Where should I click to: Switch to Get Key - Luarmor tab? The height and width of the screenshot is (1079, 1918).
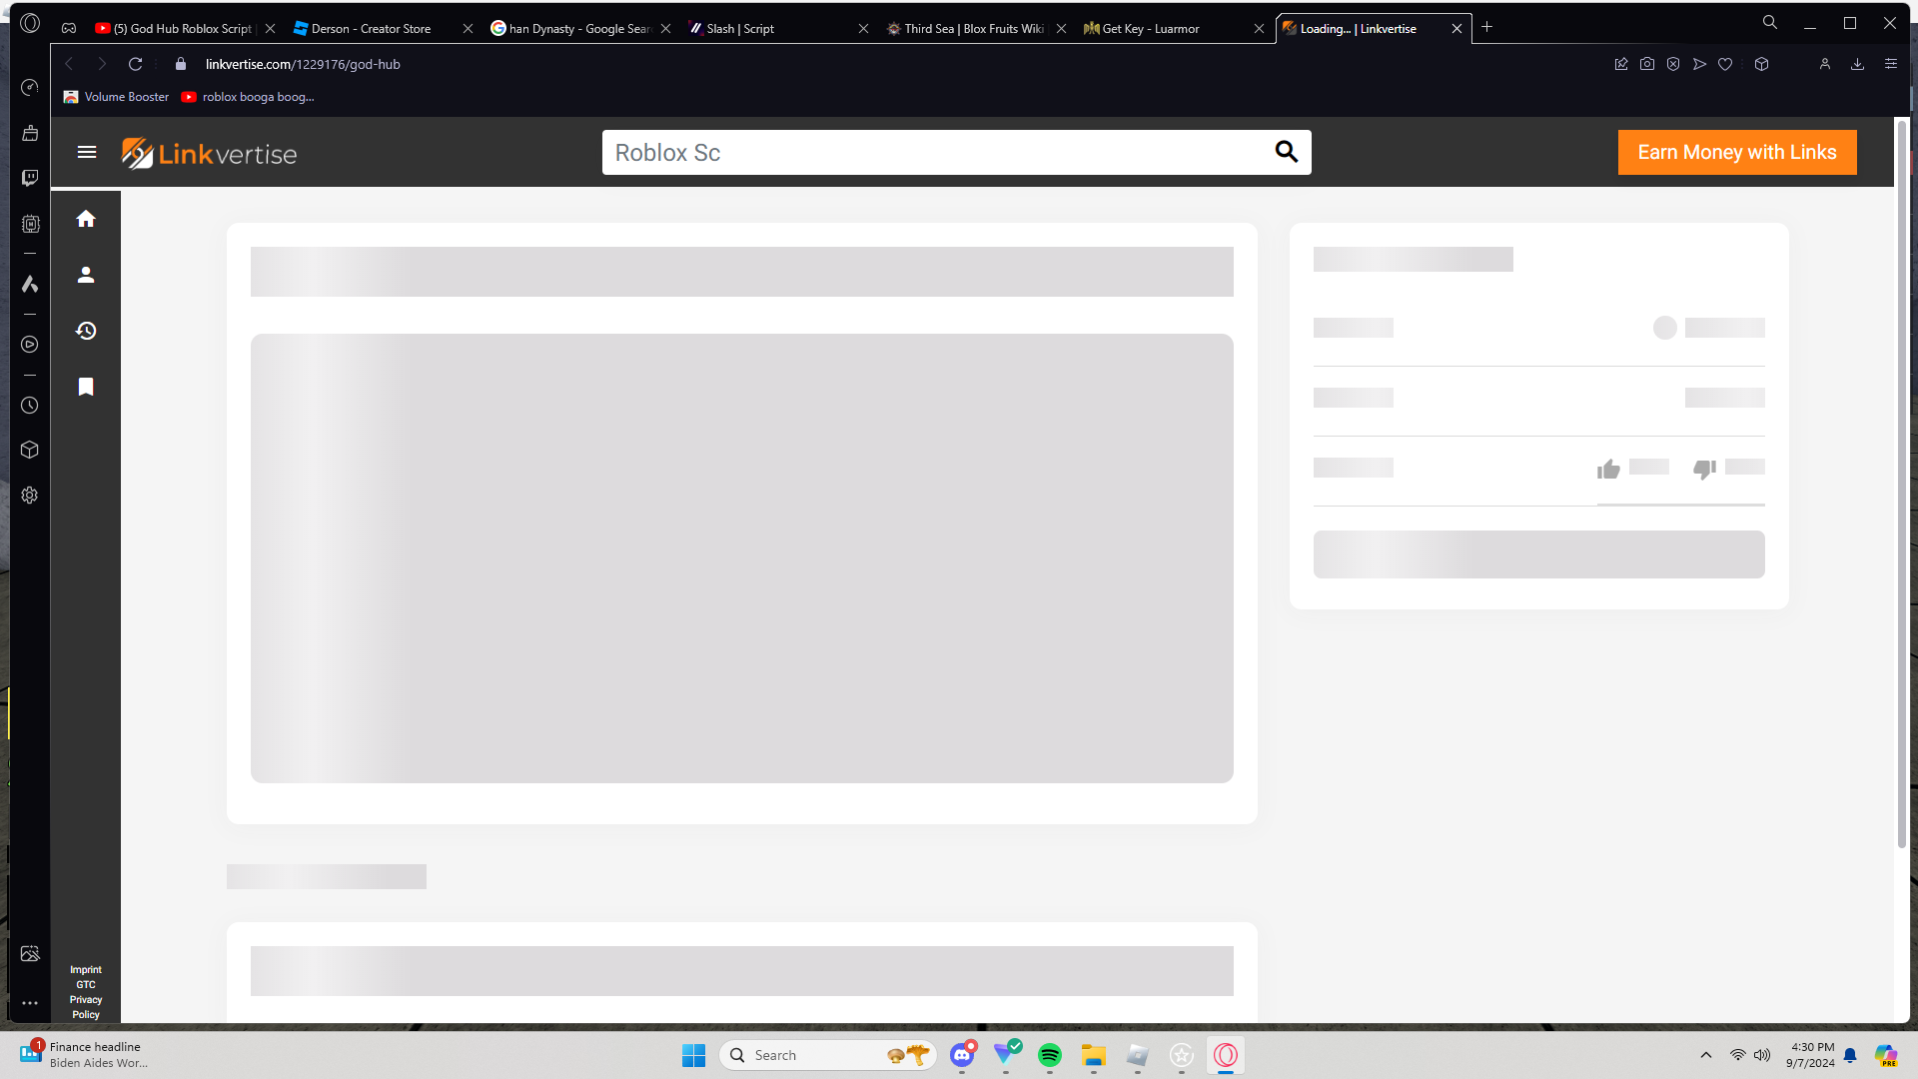[x=1150, y=29]
